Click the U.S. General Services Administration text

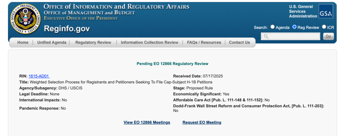303,11
